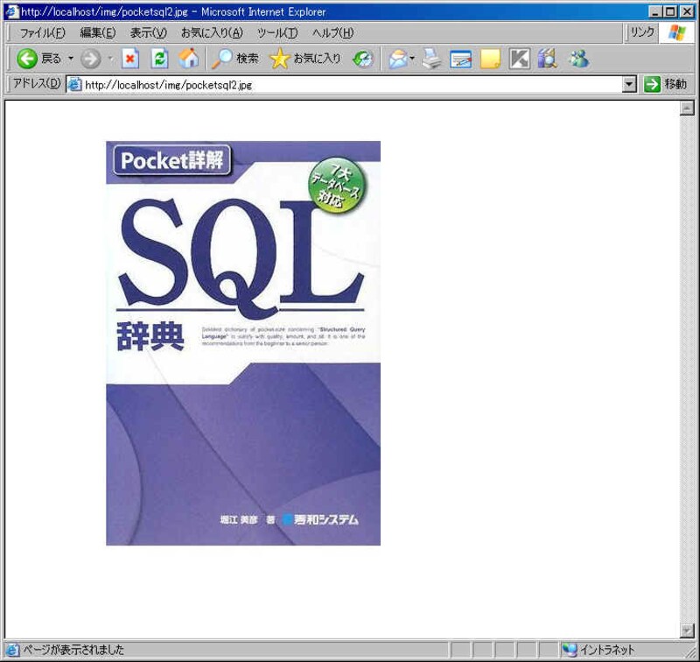Open the History icon in toolbar
This screenshot has width=700, height=662.
point(363,59)
